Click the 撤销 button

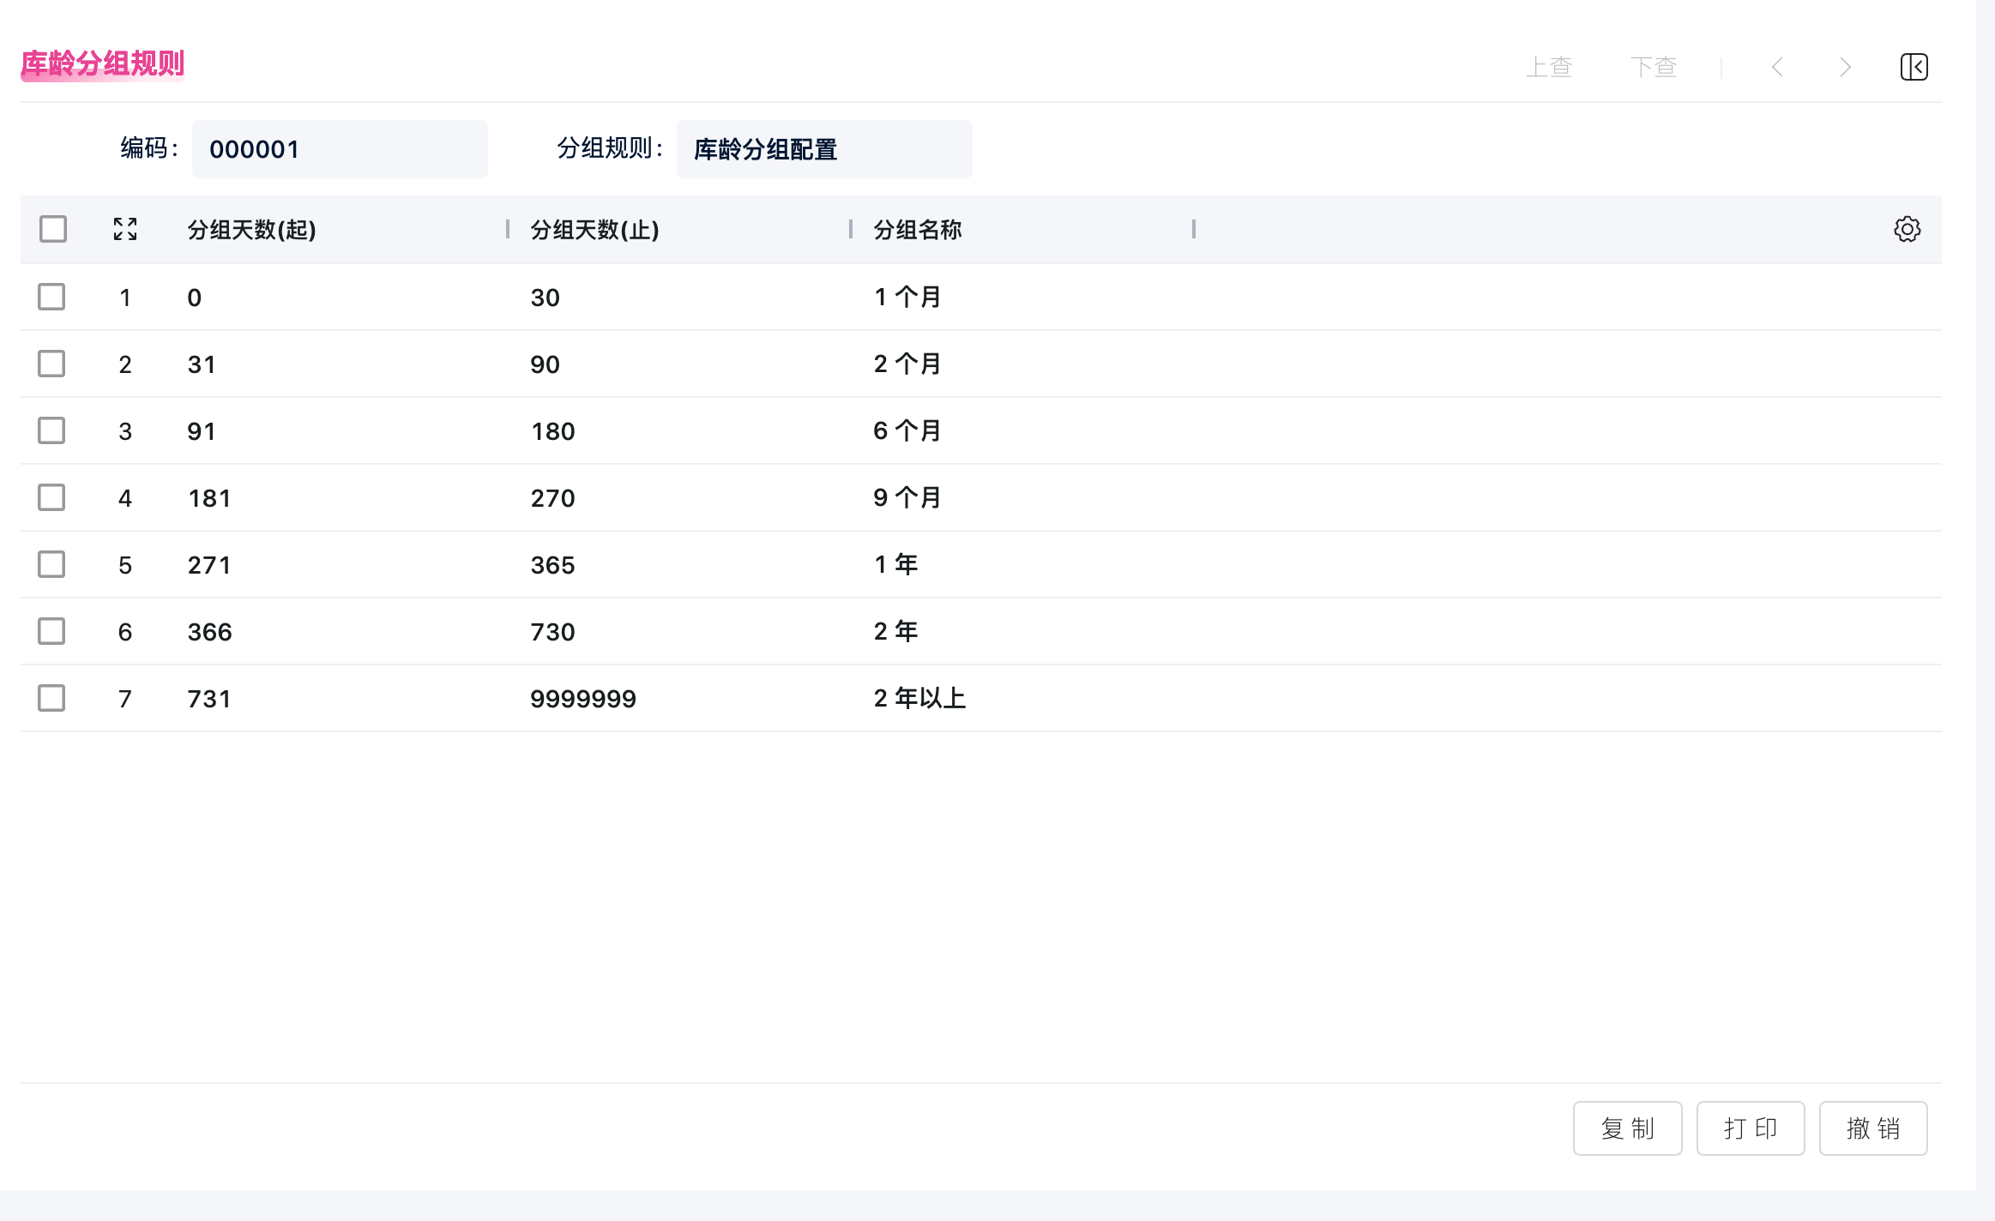pyautogui.click(x=1872, y=1128)
